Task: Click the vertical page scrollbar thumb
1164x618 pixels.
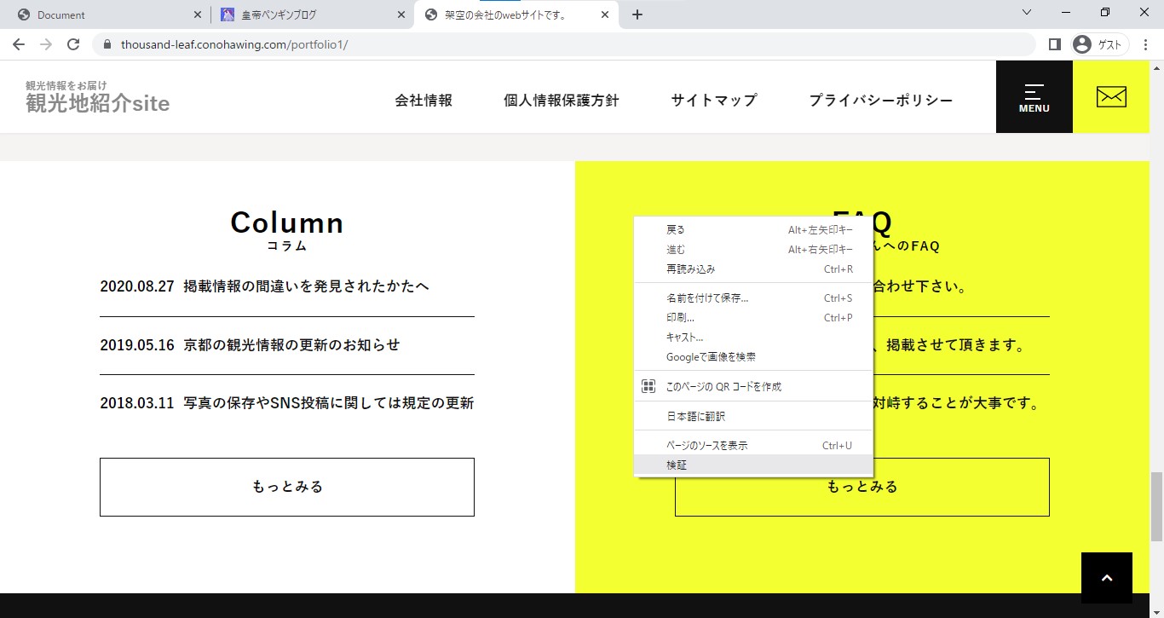Action: 1156,506
